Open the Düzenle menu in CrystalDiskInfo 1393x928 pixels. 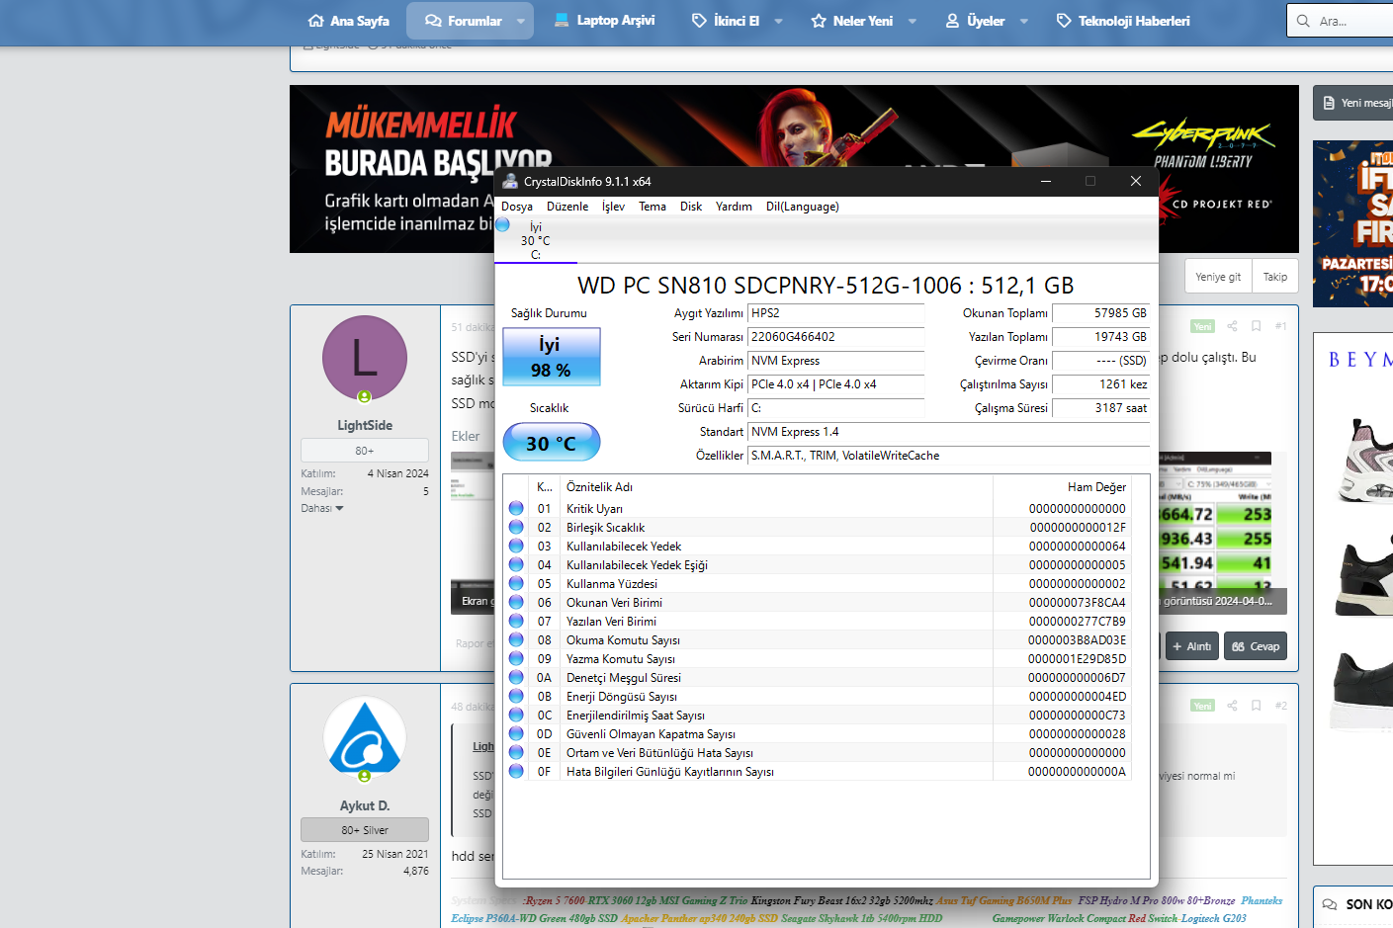click(x=567, y=207)
